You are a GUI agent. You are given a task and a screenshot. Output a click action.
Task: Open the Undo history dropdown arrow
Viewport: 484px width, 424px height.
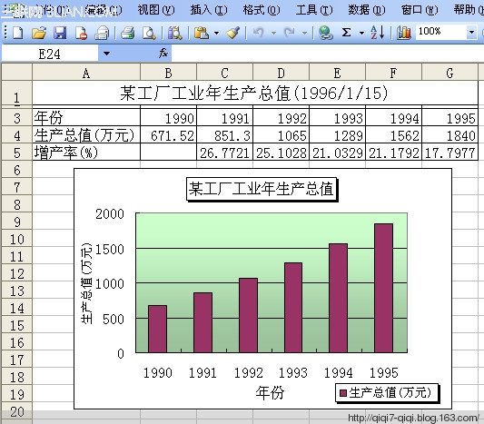click(273, 33)
